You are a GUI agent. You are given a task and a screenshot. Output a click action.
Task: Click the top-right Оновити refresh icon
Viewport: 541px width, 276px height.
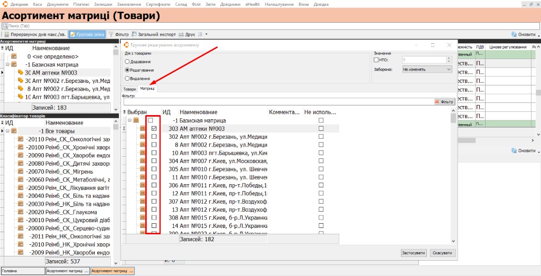pos(514,34)
